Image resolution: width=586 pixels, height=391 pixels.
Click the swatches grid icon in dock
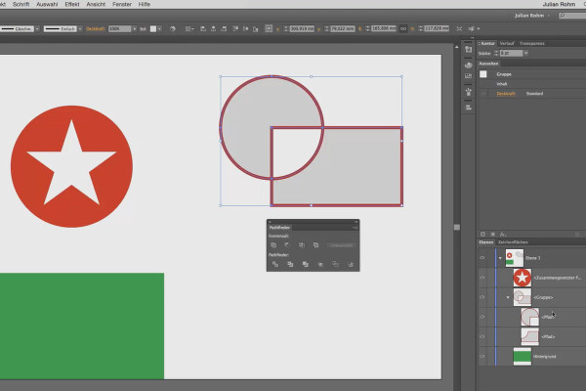[468, 76]
